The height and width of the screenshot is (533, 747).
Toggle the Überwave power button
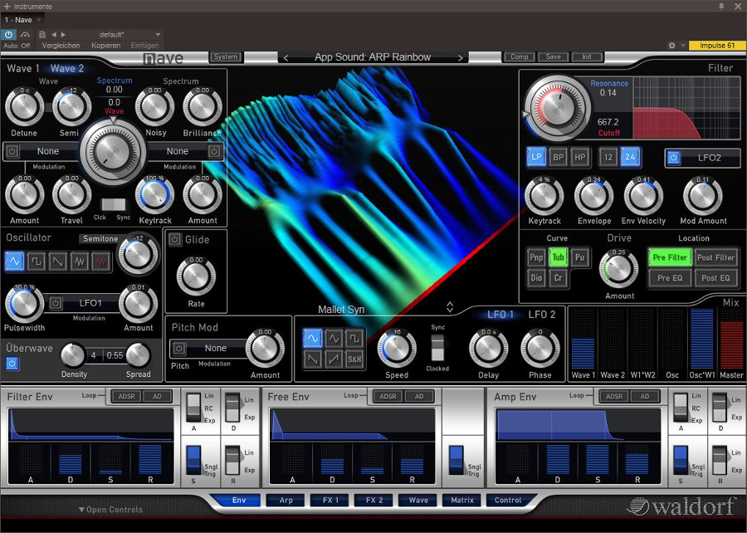(x=12, y=364)
